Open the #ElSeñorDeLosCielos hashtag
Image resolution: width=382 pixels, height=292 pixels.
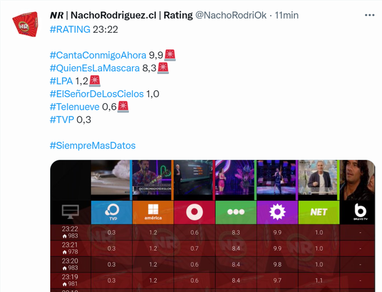pos(96,94)
